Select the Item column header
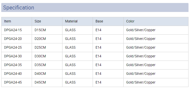Image resolution: width=191 pixels, height=90 pixels. (16, 21)
